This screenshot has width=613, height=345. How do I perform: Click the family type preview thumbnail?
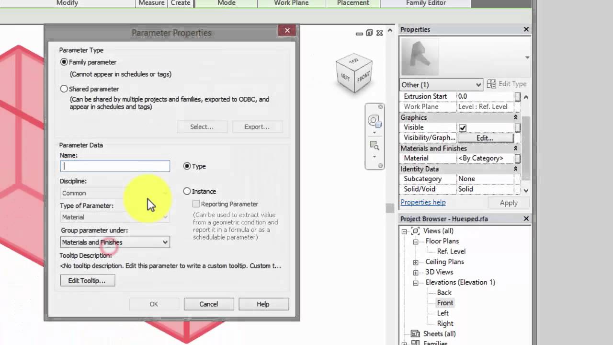[420, 57]
